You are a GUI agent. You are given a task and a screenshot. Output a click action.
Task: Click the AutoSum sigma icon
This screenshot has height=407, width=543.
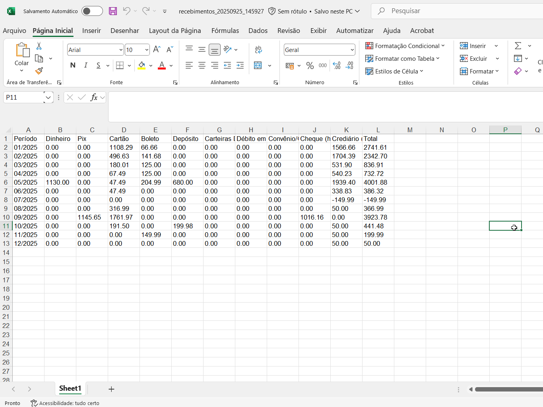pyautogui.click(x=518, y=46)
